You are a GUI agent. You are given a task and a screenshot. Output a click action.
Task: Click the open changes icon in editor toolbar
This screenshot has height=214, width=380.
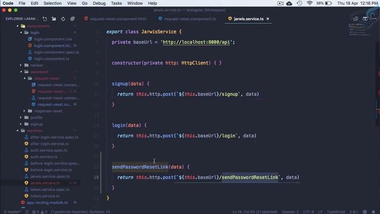356,18
